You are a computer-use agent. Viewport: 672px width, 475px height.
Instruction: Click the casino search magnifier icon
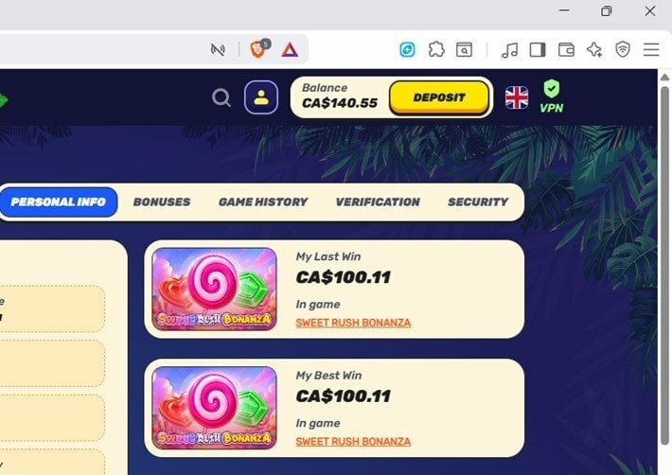(x=221, y=97)
